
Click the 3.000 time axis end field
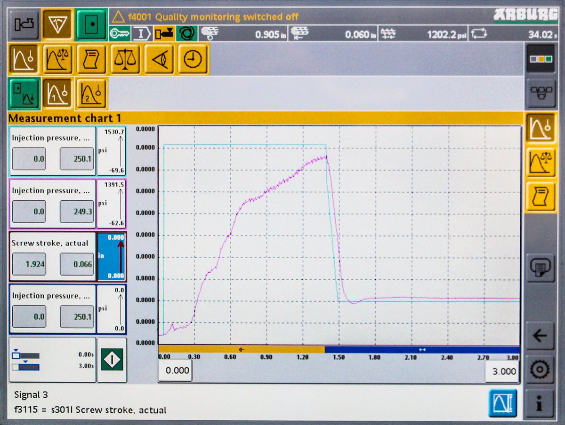click(502, 371)
